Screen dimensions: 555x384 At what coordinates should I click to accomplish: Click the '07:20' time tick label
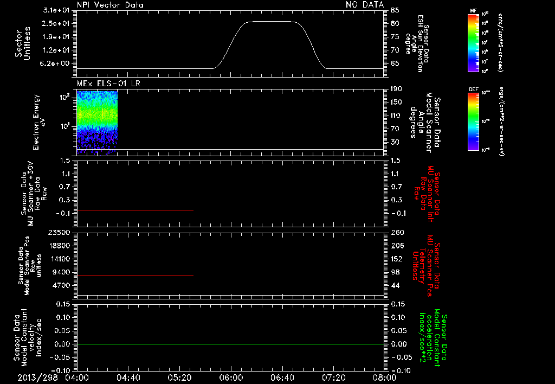tap(333, 377)
